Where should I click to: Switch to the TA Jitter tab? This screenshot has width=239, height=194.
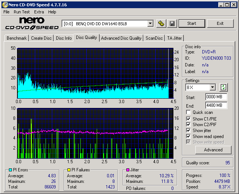click(174, 38)
